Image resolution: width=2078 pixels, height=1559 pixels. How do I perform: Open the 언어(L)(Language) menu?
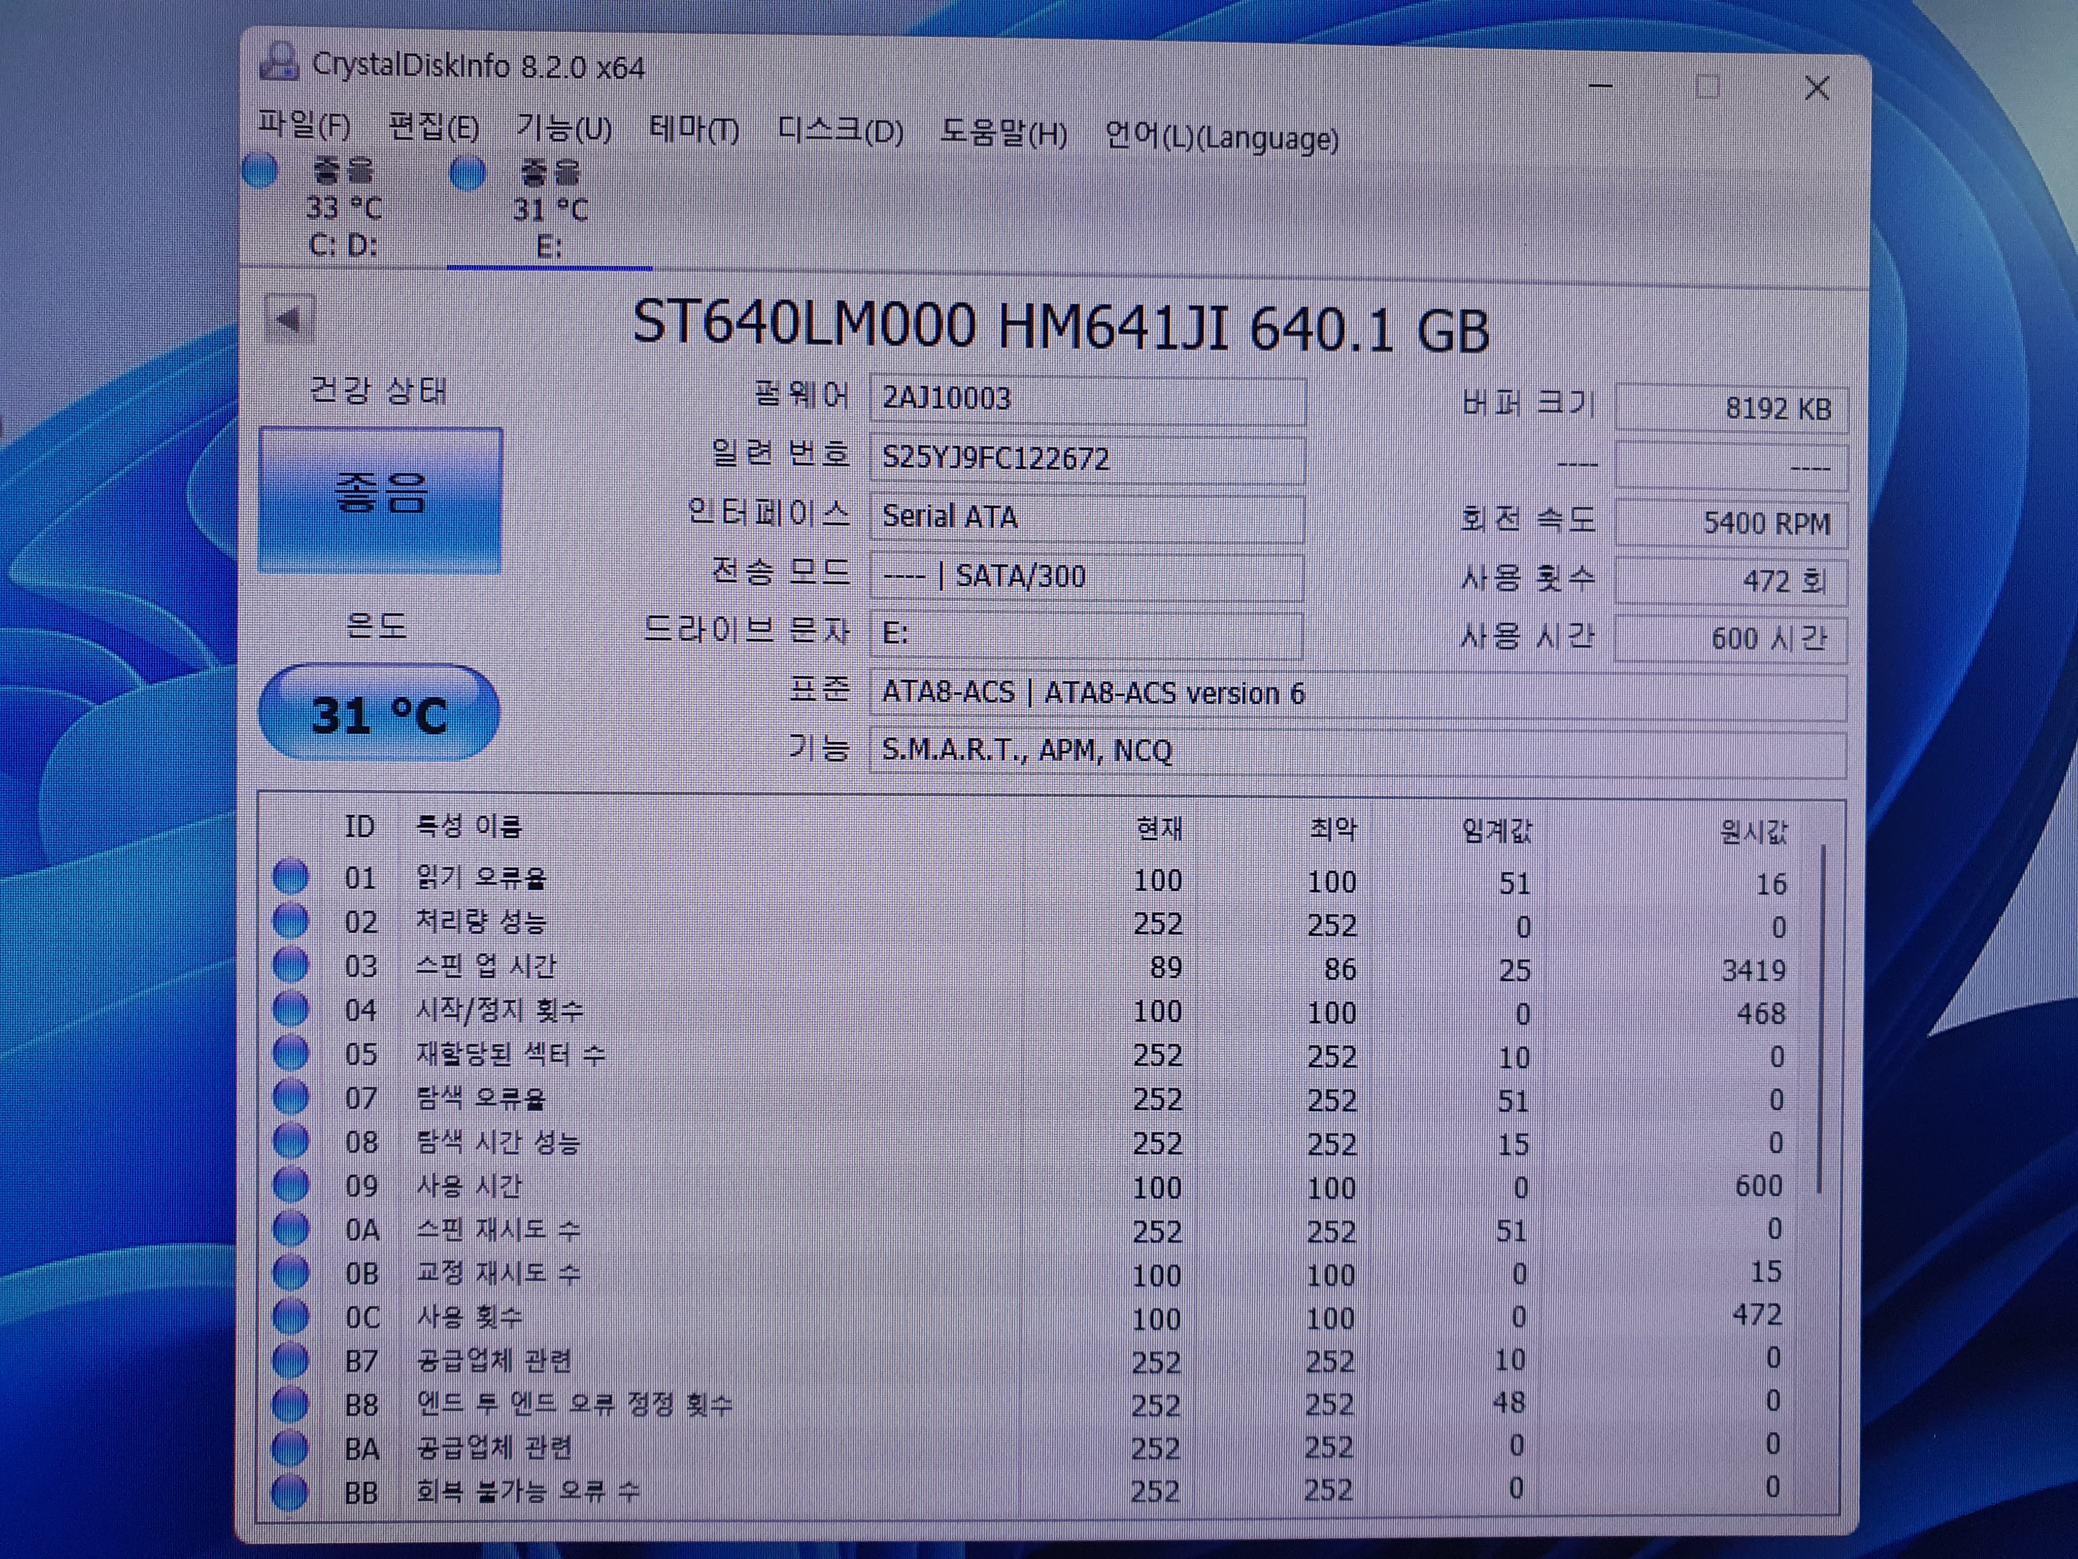pos(1221,137)
